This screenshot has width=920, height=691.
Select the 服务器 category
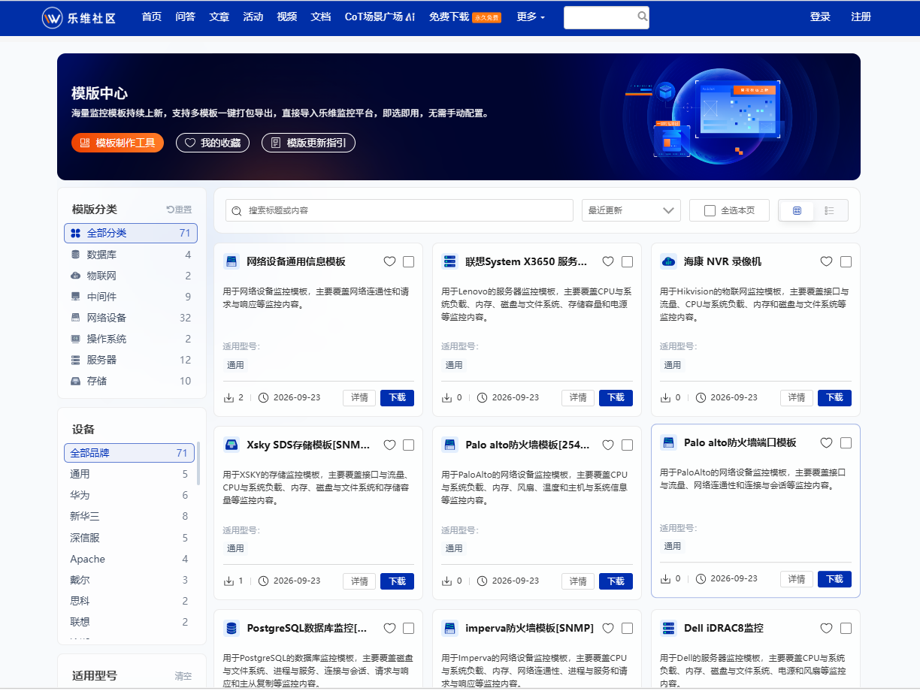click(131, 360)
